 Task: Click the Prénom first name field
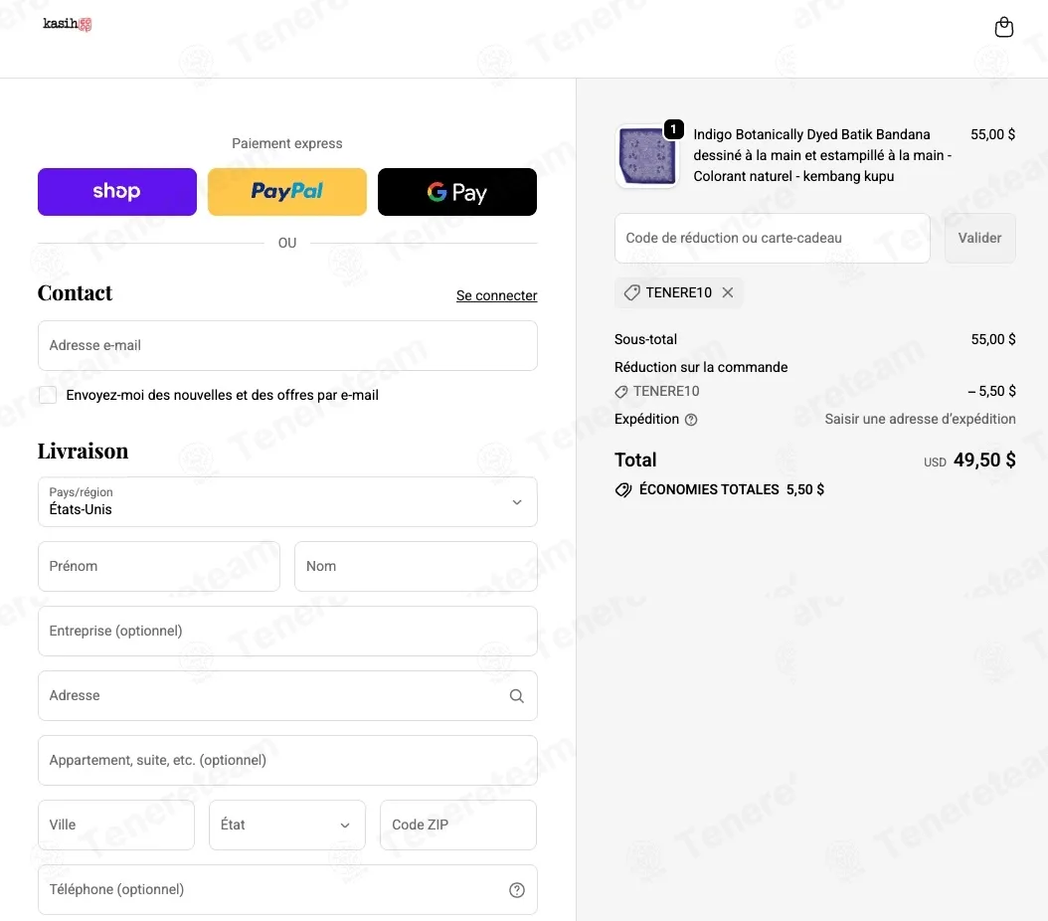159,566
